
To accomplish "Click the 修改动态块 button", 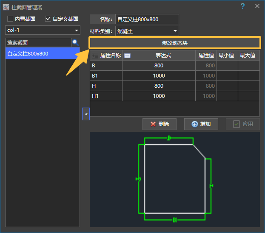I will click(175, 43).
